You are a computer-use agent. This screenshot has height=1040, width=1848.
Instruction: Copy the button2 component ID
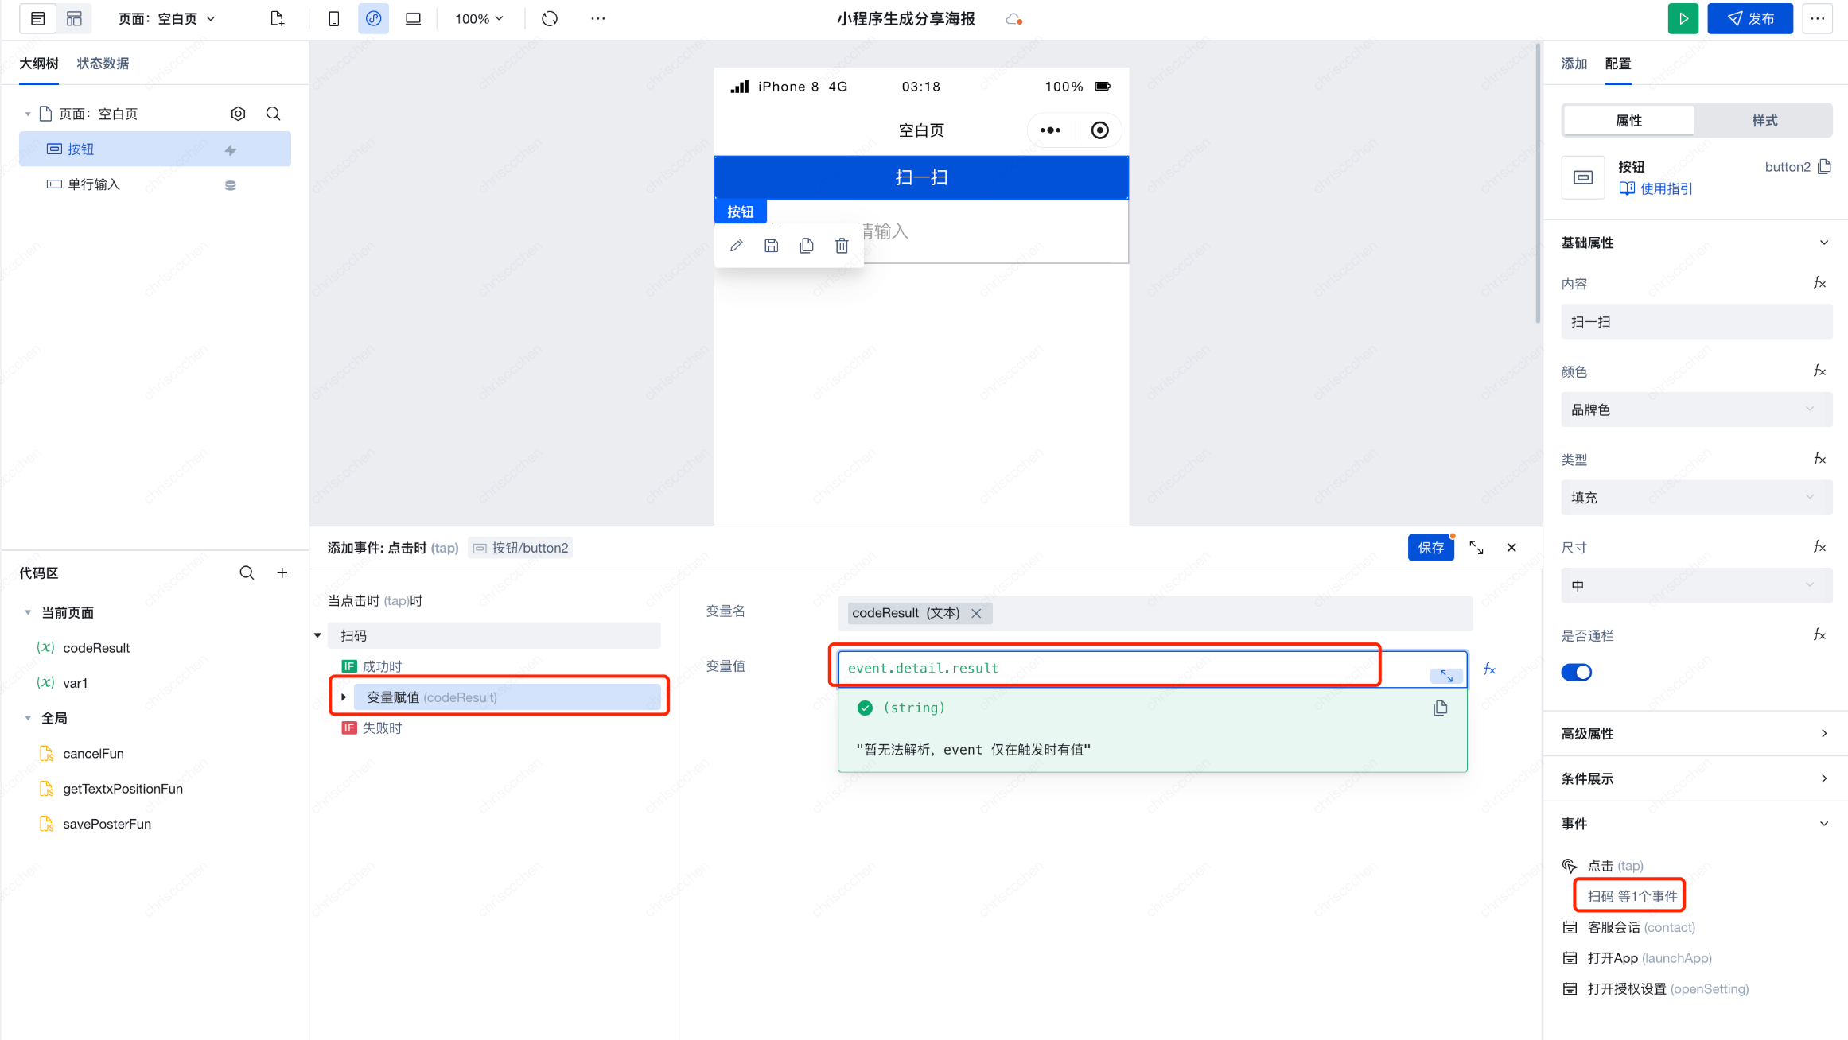point(1825,166)
